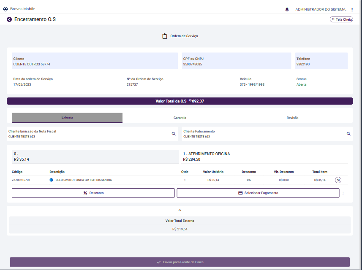Go back with the purple arrow icon
Image resolution: width=362 pixels, height=270 pixels.
point(9,19)
